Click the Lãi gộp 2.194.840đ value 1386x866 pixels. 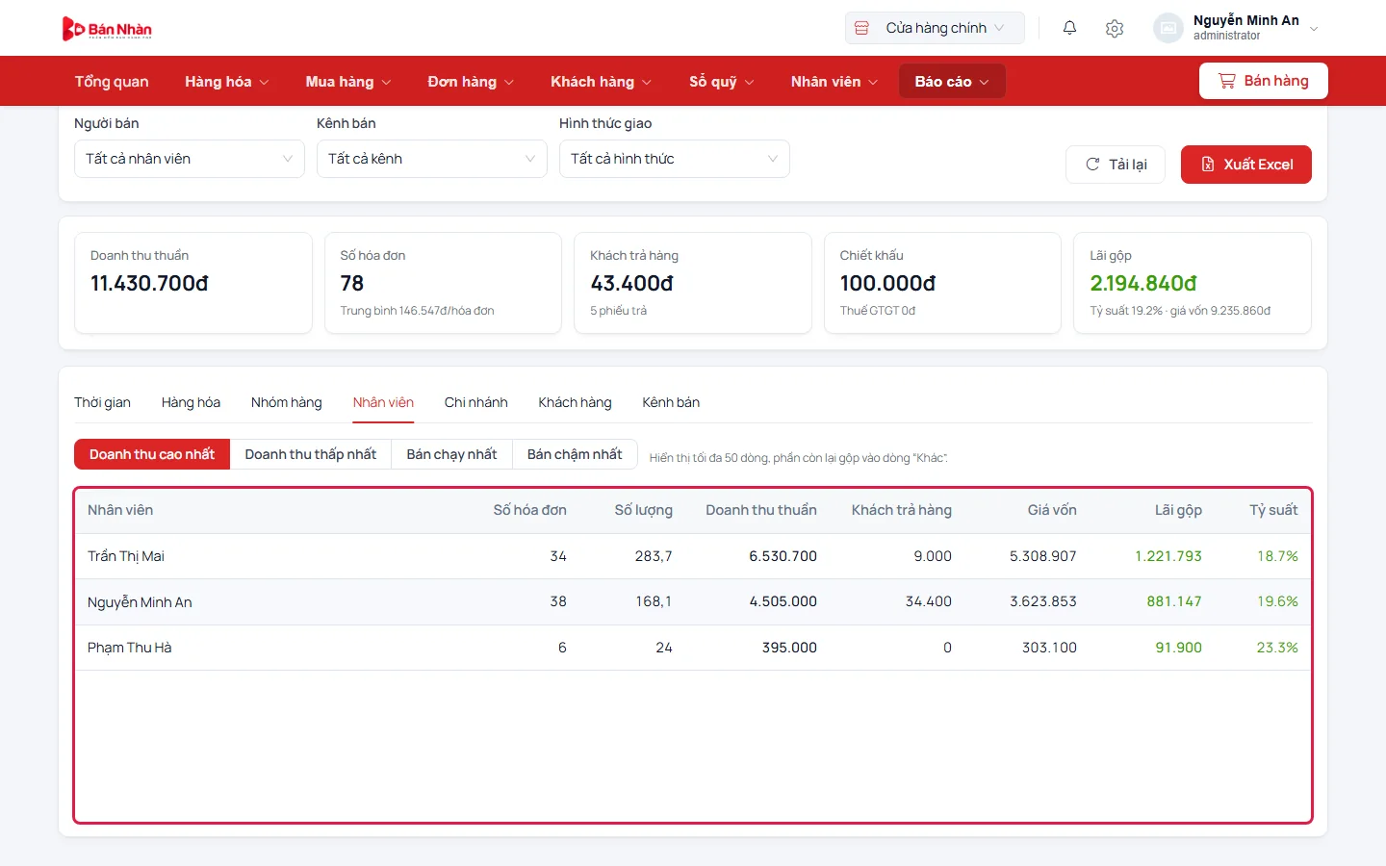[1143, 283]
